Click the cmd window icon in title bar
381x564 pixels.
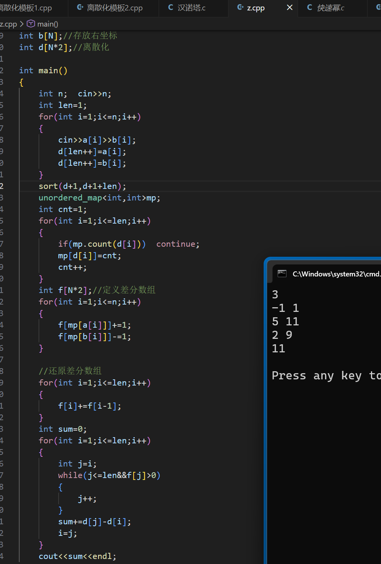(282, 274)
